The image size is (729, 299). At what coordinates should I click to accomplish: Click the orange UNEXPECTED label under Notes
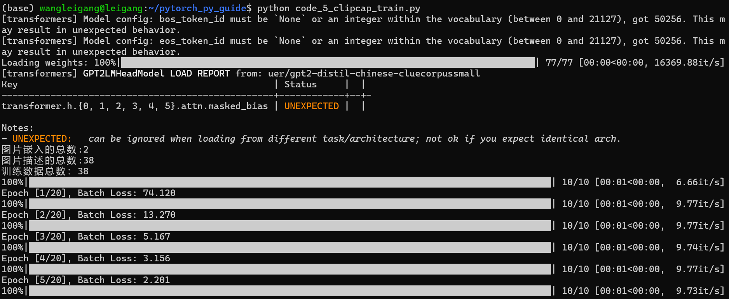pyautogui.click(x=42, y=139)
